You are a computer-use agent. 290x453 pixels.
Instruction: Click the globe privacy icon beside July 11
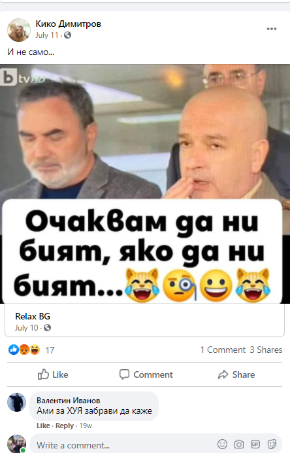pyautogui.click(x=67, y=35)
